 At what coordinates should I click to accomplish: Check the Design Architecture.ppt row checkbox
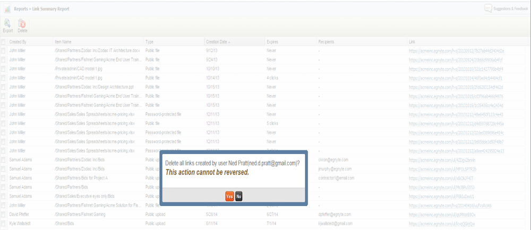3,87
